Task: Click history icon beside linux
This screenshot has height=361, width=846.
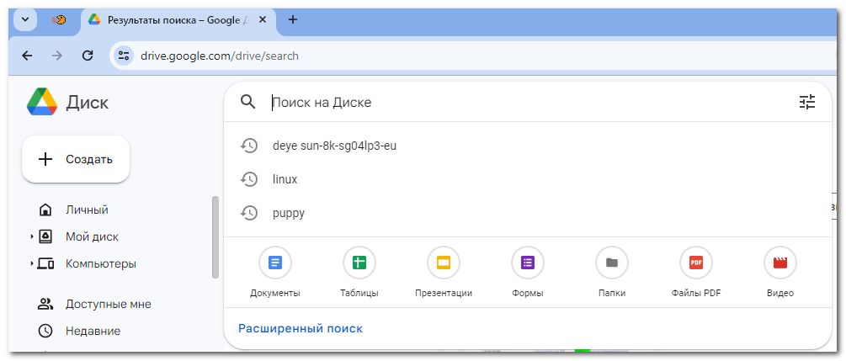Action: pos(248,179)
